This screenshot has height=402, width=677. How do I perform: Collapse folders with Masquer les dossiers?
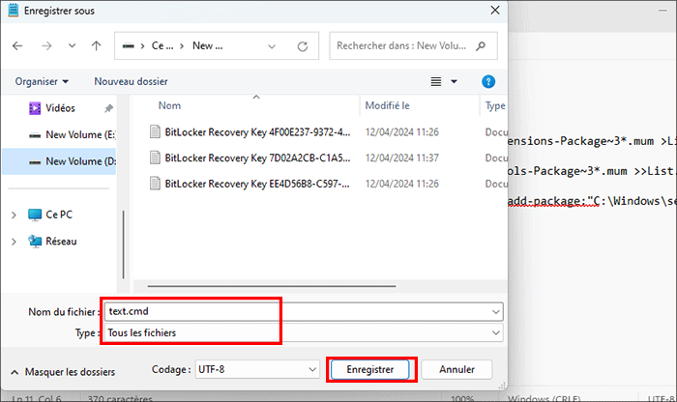[x=62, y=371]
